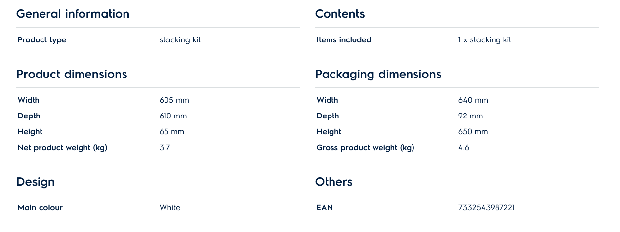Click the White main colour value
Viewport: 620px width, 232px height.
tap(170, 208)
